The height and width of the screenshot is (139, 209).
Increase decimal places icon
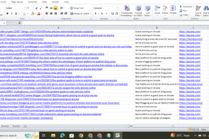tap(113, 14)
